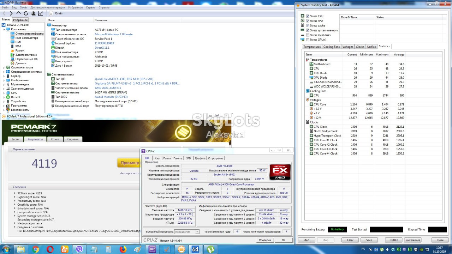This screenshot has width=452, height=254.
Task: Switch to the Кэш tab in CPU-Z
Action: click(x=157, y=158)
